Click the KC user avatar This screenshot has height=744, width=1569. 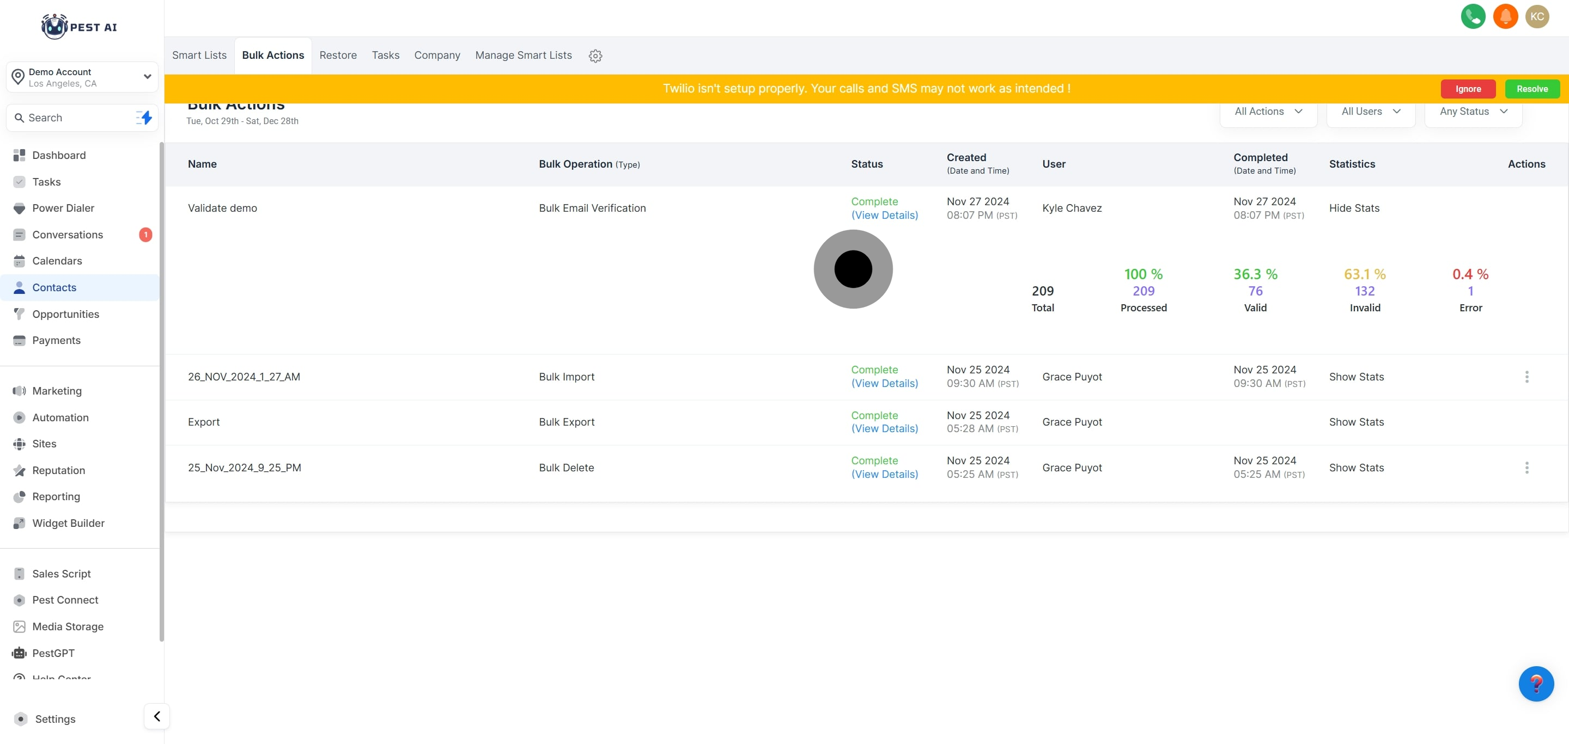[x=1537, y=16]
